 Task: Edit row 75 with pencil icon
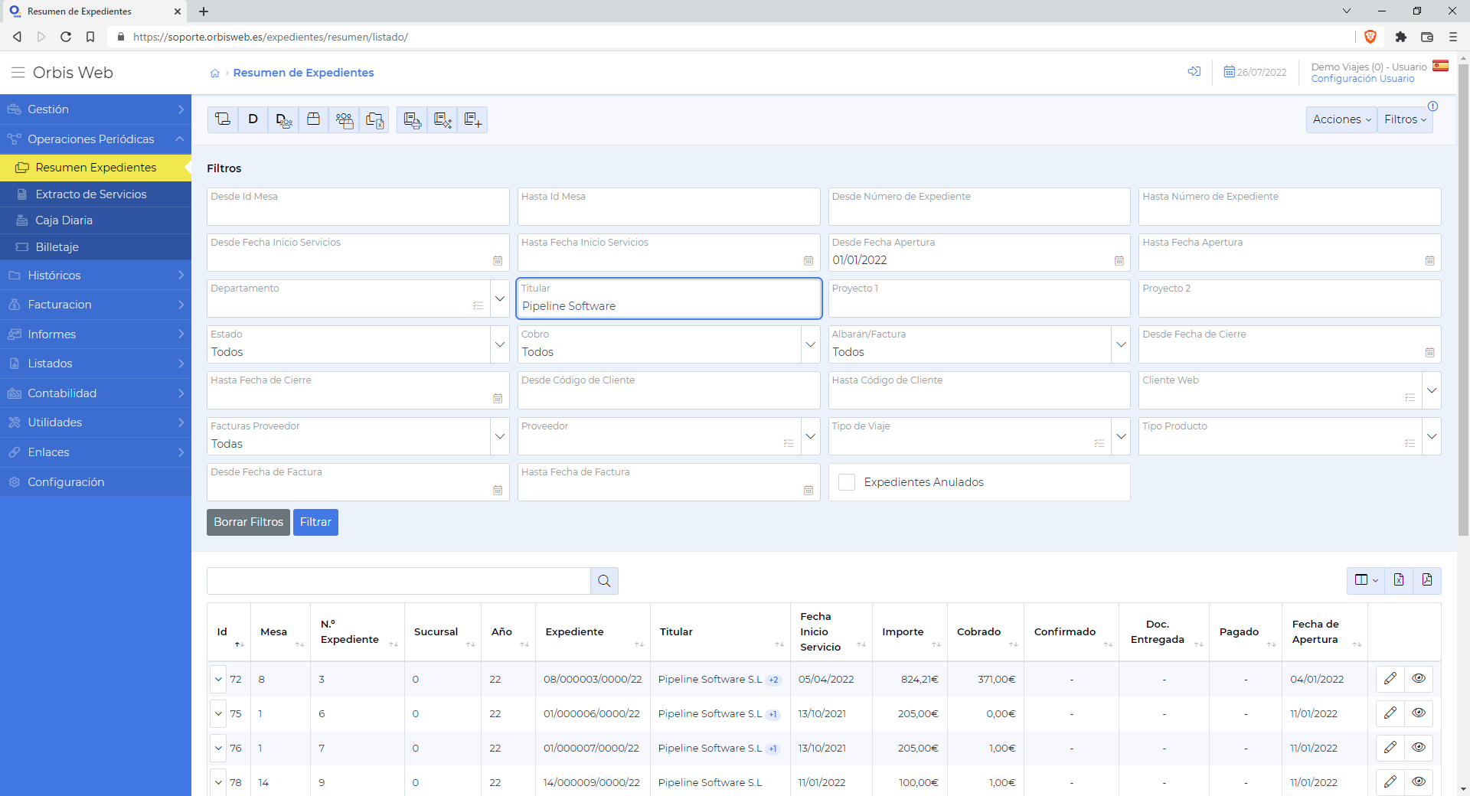pyautogui.click(x=1390, y=713)
